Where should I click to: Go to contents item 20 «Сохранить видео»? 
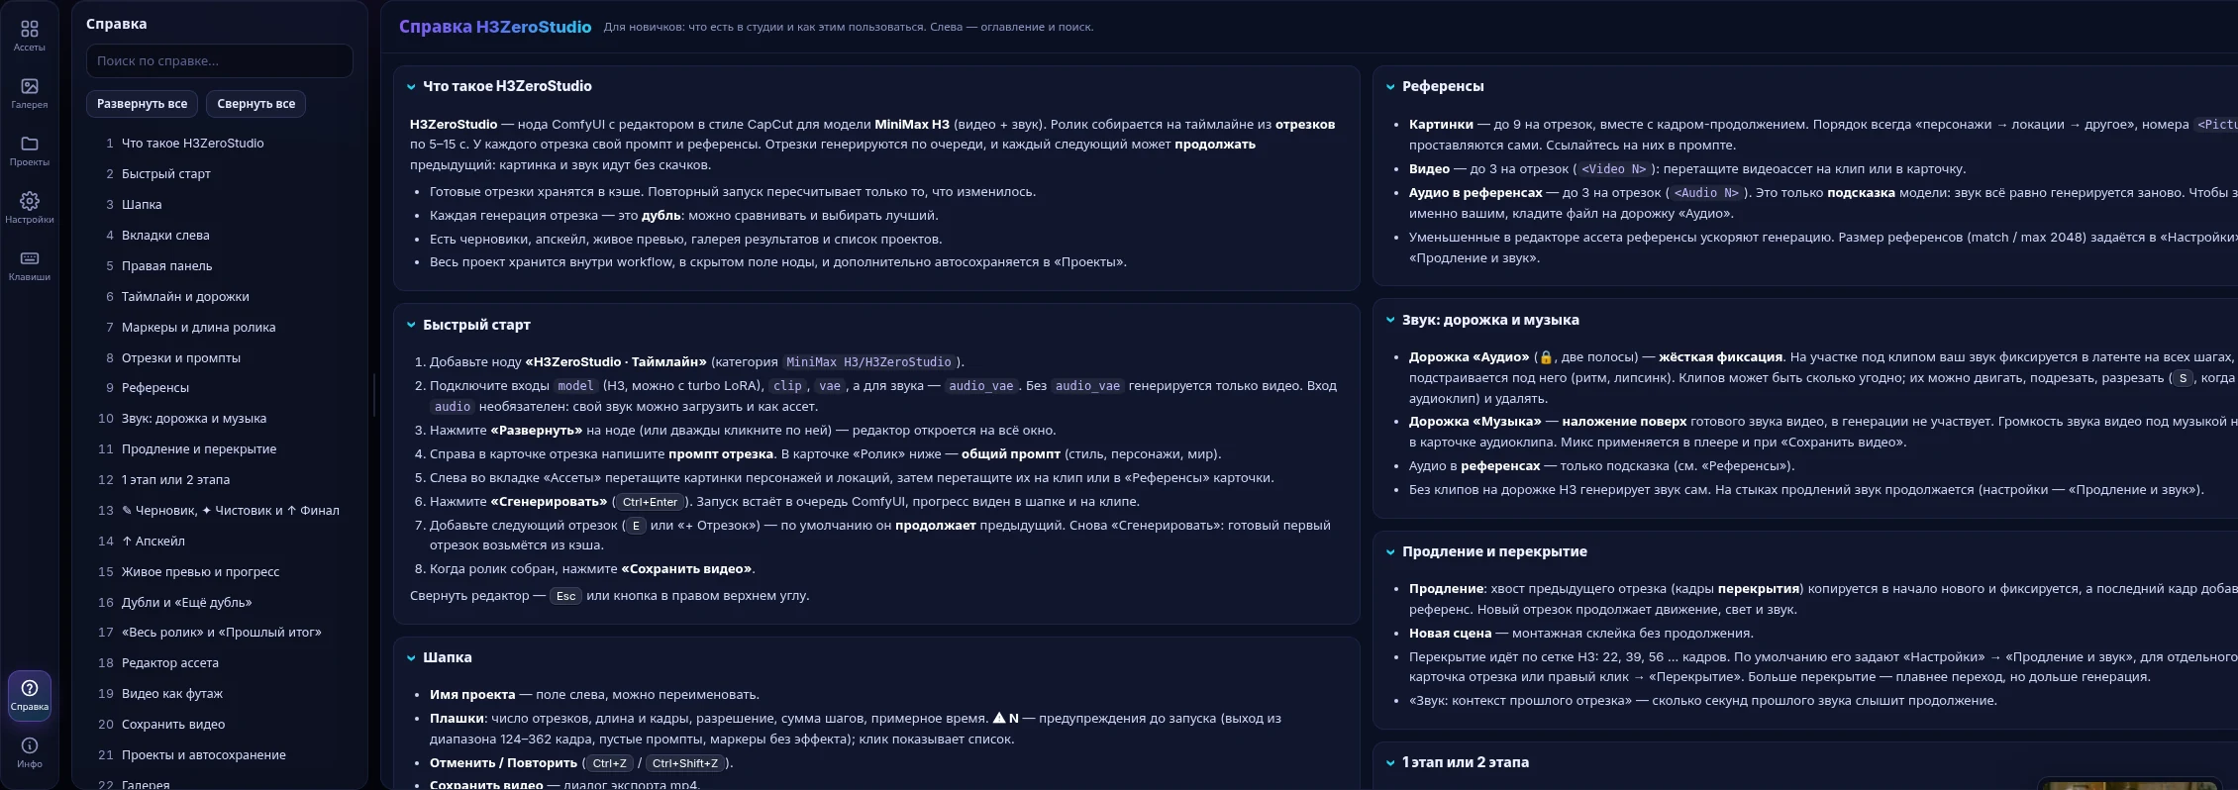tap(220, 725)
